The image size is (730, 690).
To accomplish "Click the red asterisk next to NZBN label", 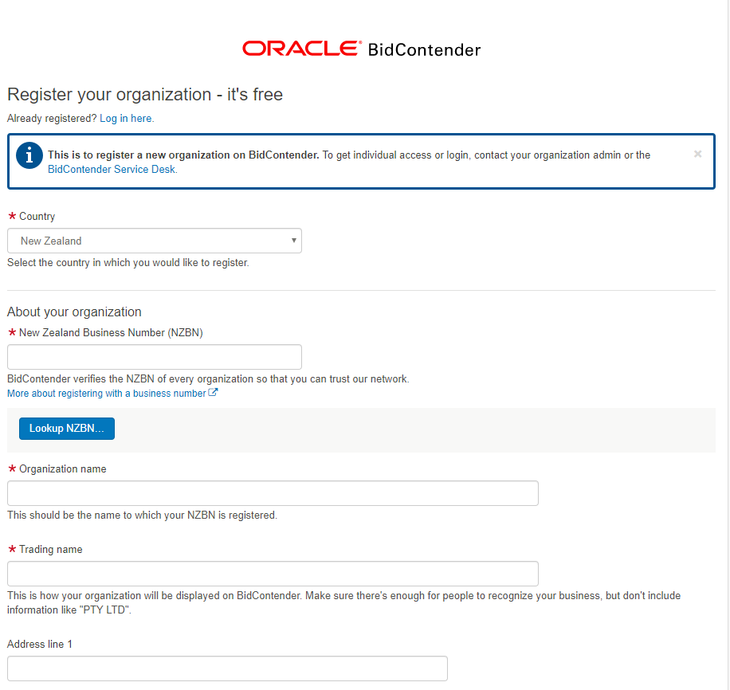I will coord(10,332).
